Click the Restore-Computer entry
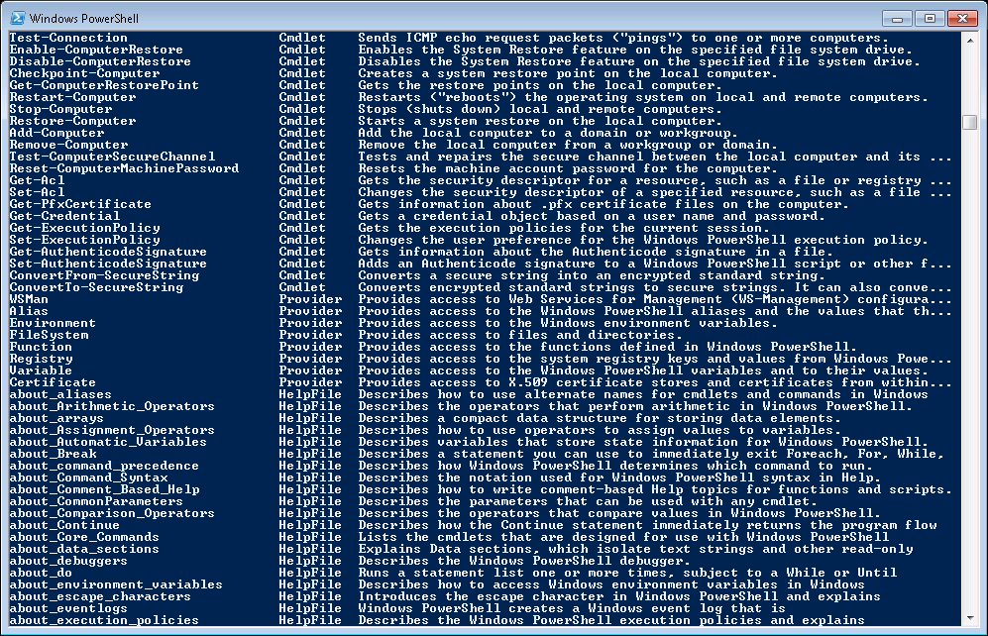 (x=72, y=122)
